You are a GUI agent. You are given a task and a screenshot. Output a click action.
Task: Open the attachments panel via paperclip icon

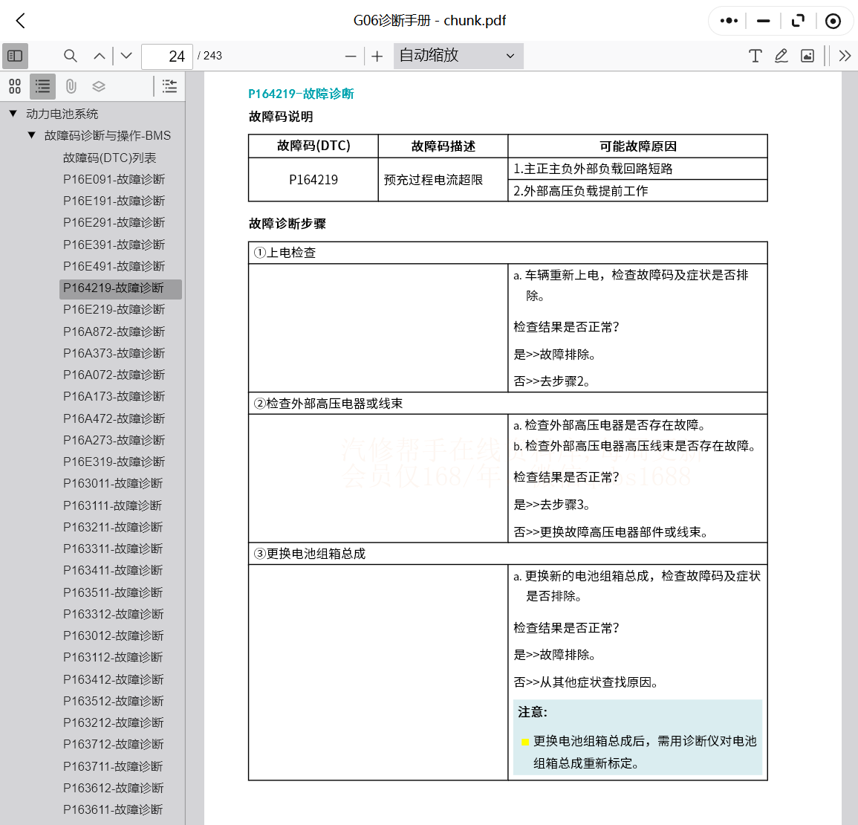tap(71, 86)
